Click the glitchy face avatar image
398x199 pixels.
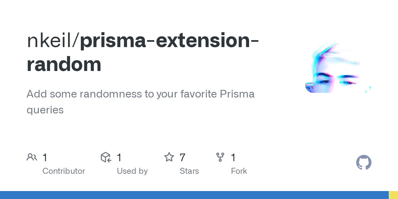point(338,68)
